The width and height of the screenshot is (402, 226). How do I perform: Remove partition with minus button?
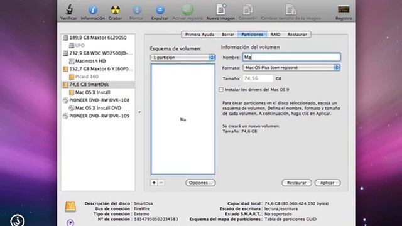tap(161, 183)
